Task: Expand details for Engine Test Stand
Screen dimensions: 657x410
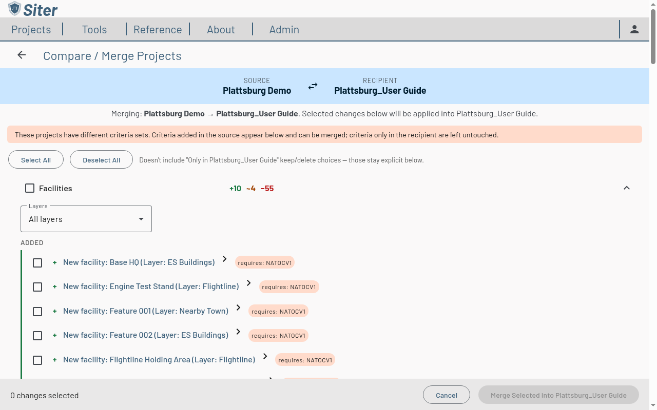Action: [x=248, y=283]
